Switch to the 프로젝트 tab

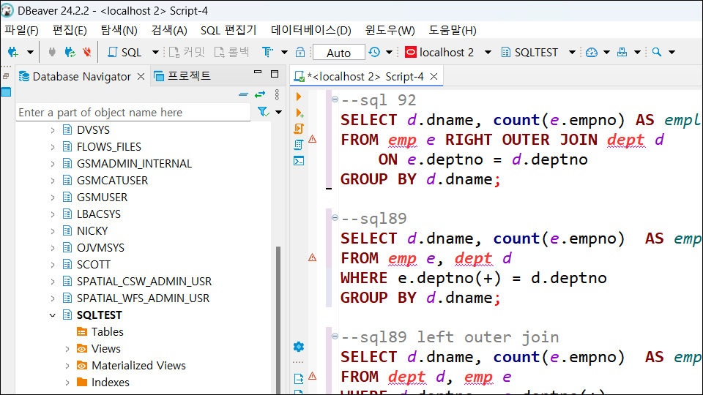coord(182,76)
